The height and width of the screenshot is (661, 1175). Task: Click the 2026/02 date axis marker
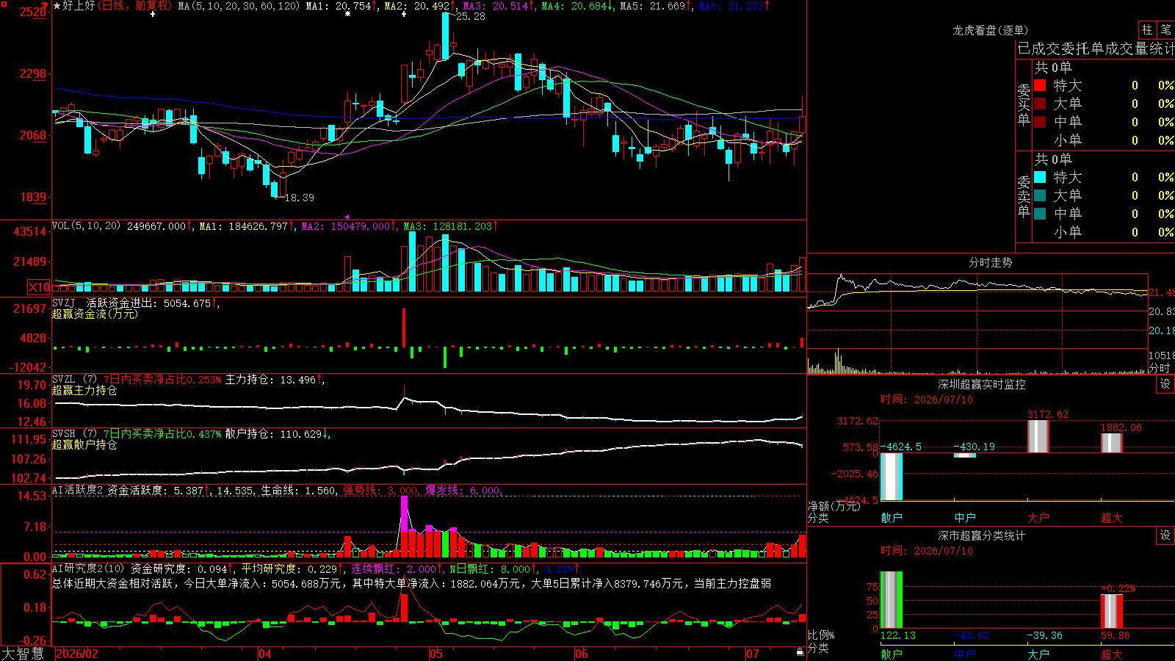[77, 654]
